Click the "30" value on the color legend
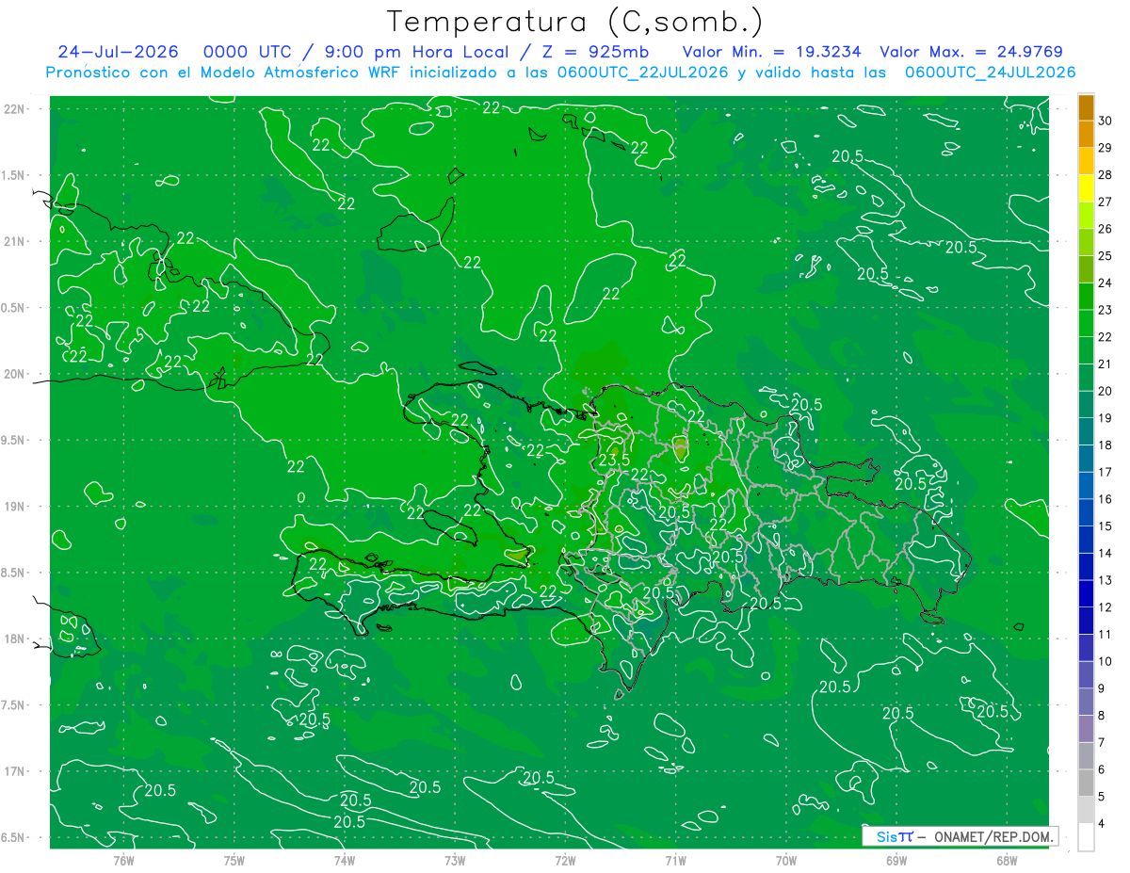The width and height of the screenshot is (1130, 873). click(x=1106, y=121)
